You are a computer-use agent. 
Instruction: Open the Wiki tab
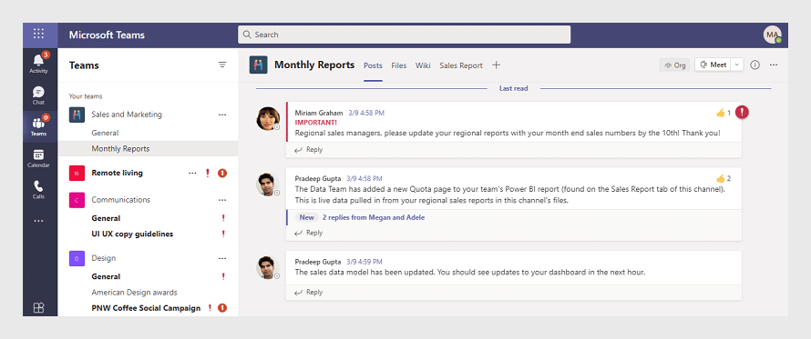point(423,65)
